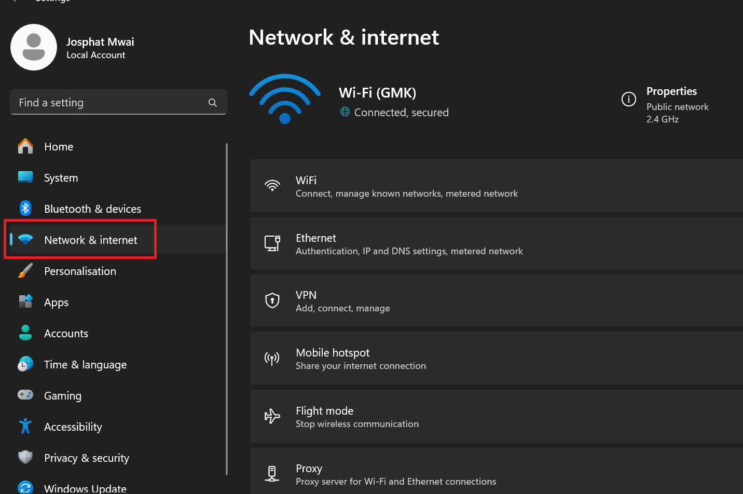Click the user profile avatar
Screen dimensions: 743x494
pos(34,47)
